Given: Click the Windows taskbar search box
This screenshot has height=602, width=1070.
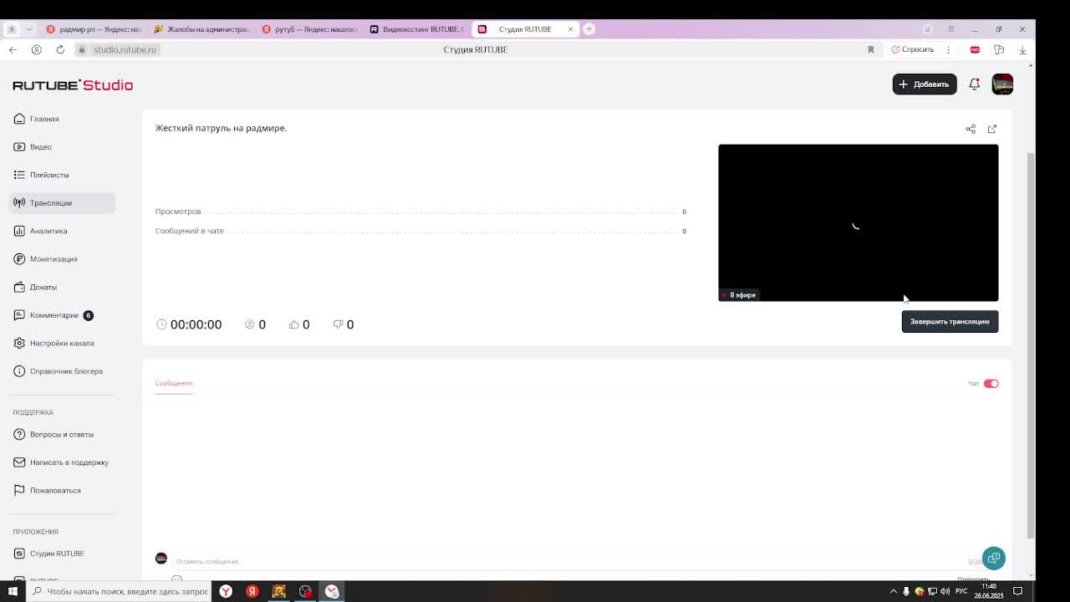Looking at the screenshot, I should point(120,592).
